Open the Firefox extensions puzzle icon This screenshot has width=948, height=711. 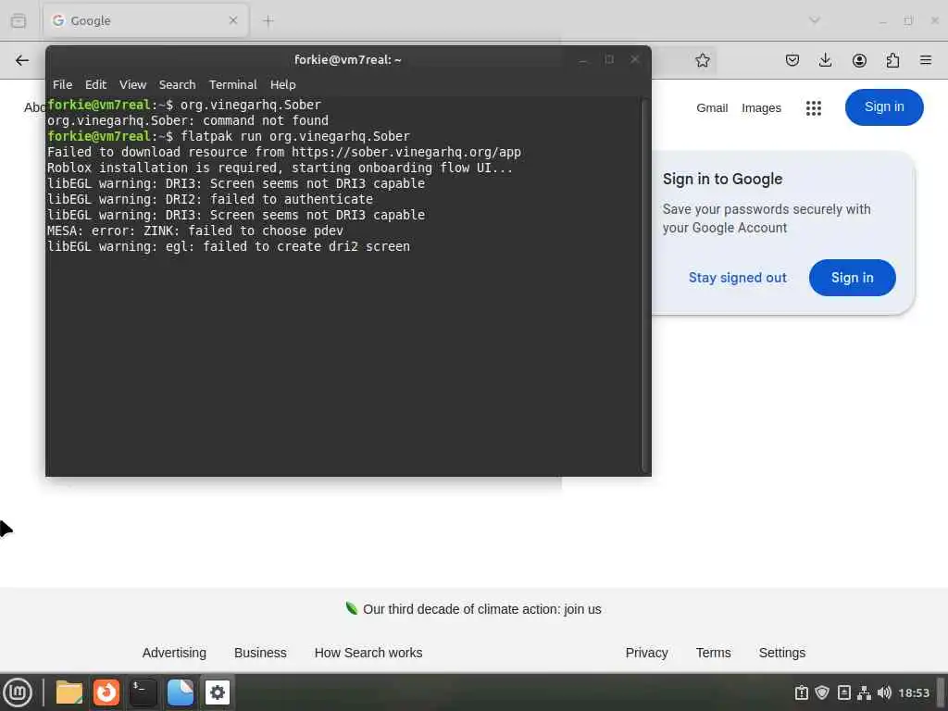[892, 60]
